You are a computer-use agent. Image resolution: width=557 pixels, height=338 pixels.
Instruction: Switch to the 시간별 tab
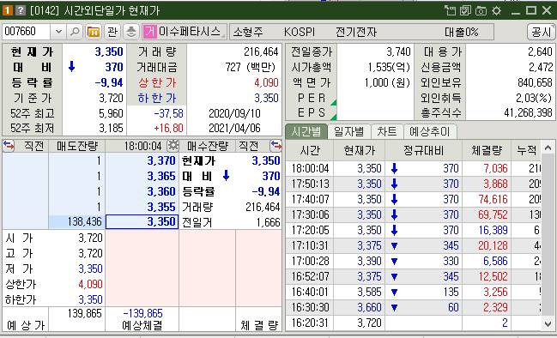[306, 132]
